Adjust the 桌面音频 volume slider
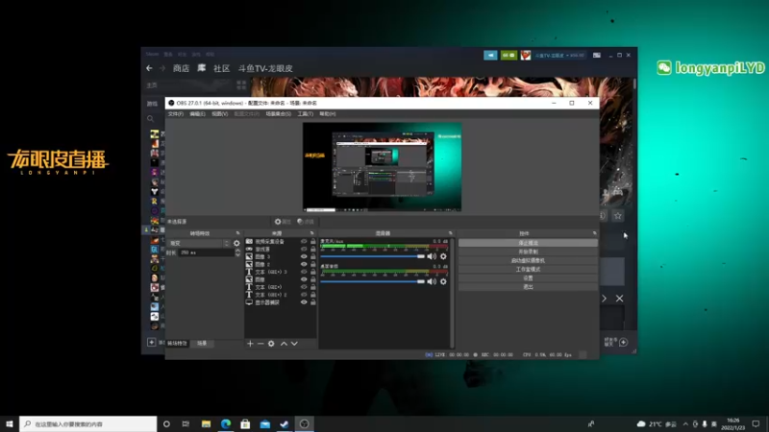The image size is (769, 432). 373,281
